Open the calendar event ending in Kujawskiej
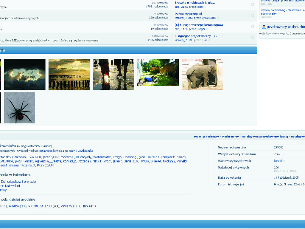The image size is (305, 229). pyautogui.click(x=10, y=186)
